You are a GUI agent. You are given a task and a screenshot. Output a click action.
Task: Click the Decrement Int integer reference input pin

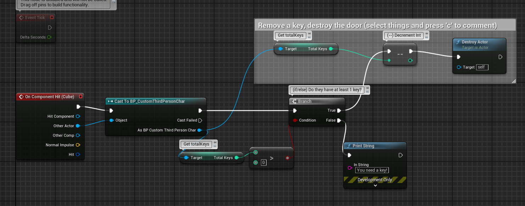tap(389, 60)
